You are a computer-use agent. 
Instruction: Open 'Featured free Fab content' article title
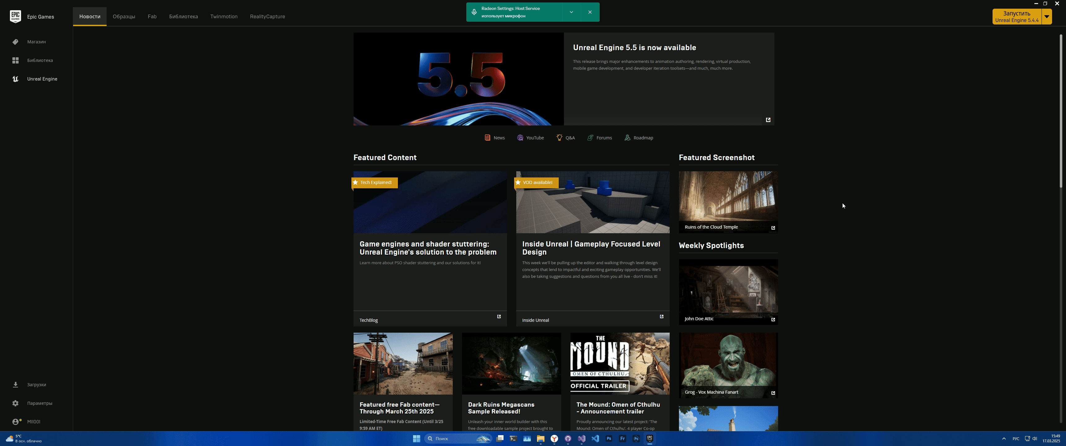coord(399,408)
